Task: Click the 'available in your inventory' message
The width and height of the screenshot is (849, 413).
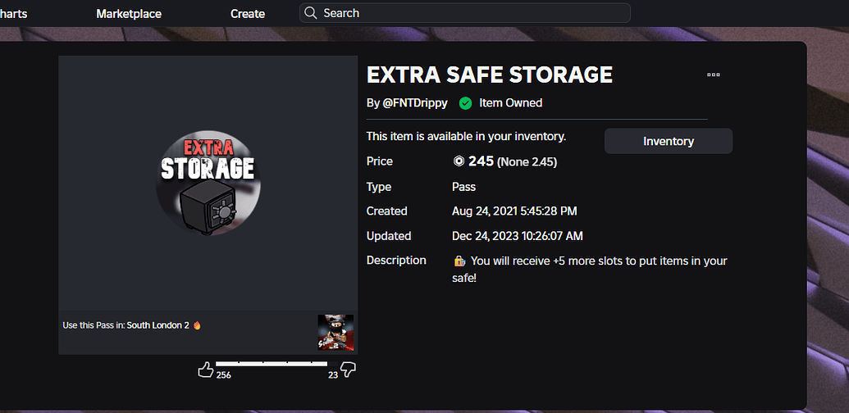Action: click(x=466, y=137)
